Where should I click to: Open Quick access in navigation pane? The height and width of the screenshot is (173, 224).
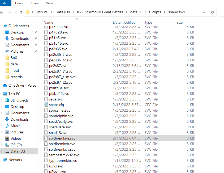[x=19, y=26]
